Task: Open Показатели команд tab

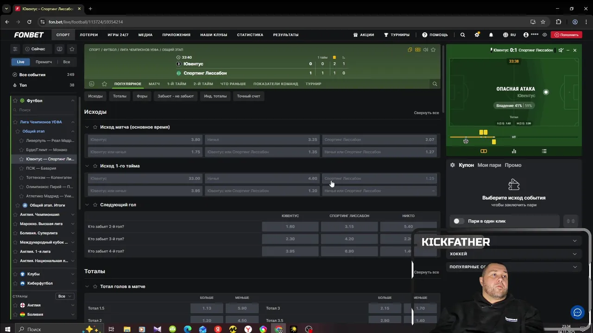Action: [276, 84]
